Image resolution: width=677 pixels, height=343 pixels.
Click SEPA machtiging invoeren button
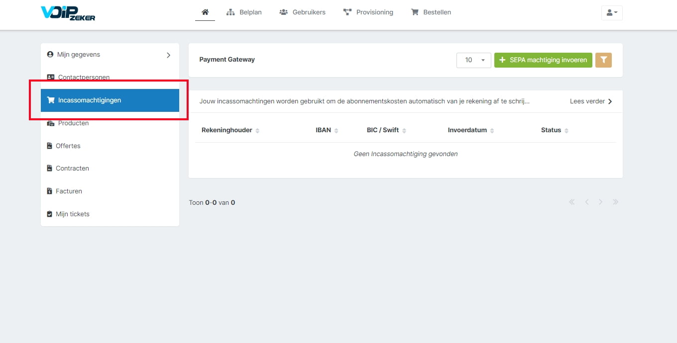click(x=543, y=60)
